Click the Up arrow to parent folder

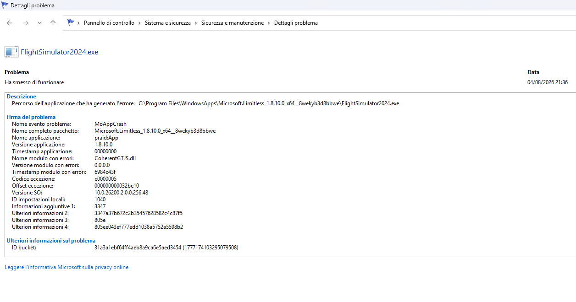coord(53,23)
